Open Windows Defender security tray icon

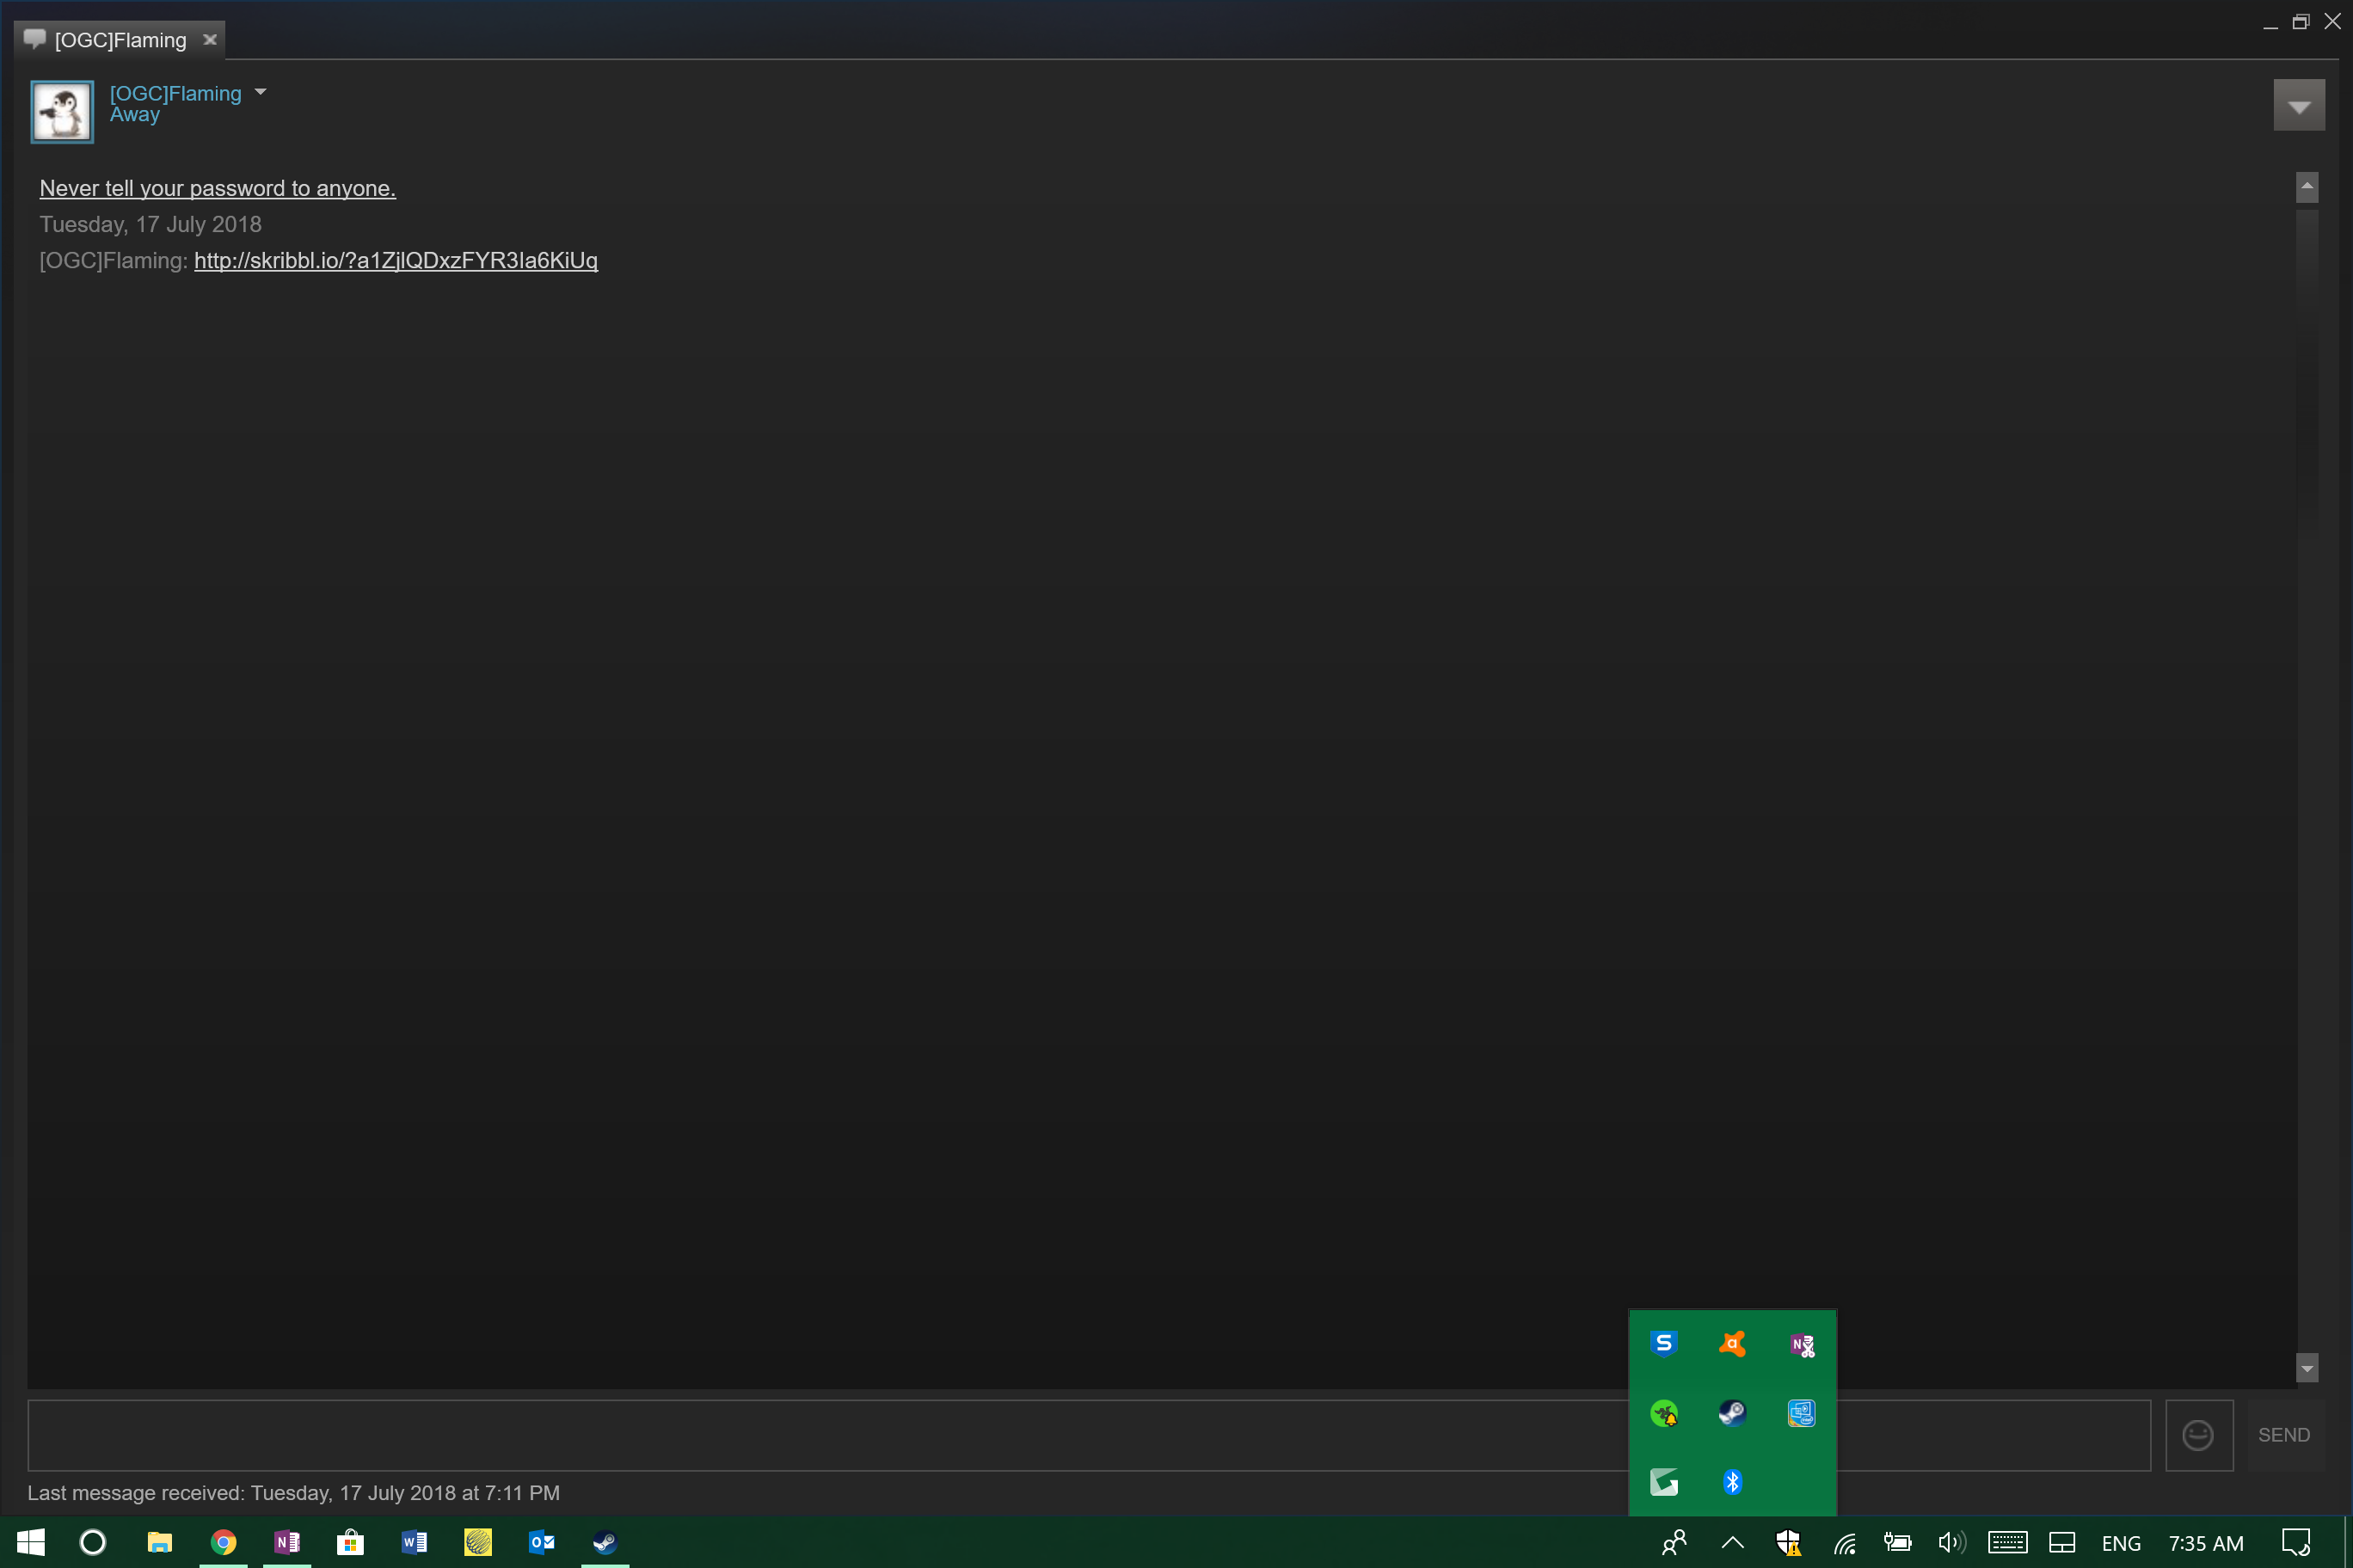point(1788,1542)
